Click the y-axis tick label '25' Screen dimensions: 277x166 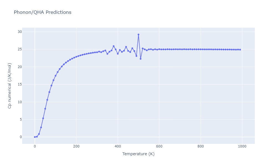19,49
